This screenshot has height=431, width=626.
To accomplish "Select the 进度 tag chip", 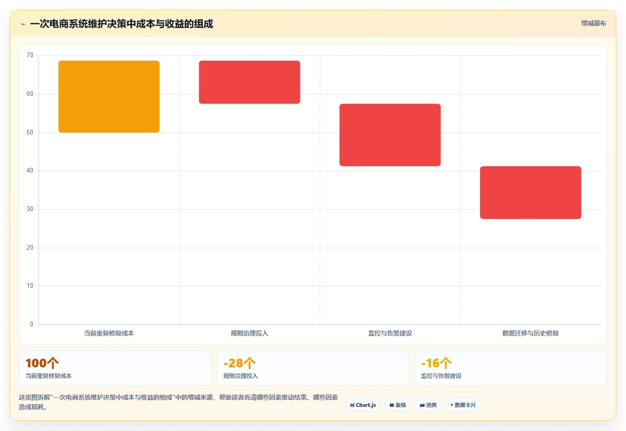I will 428,405.
